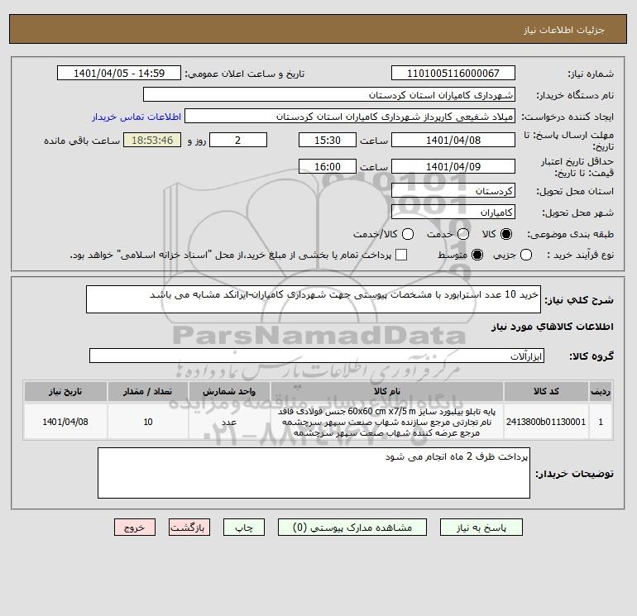Click the general need description text box
The image size is (637, 616).
[314, 299]
